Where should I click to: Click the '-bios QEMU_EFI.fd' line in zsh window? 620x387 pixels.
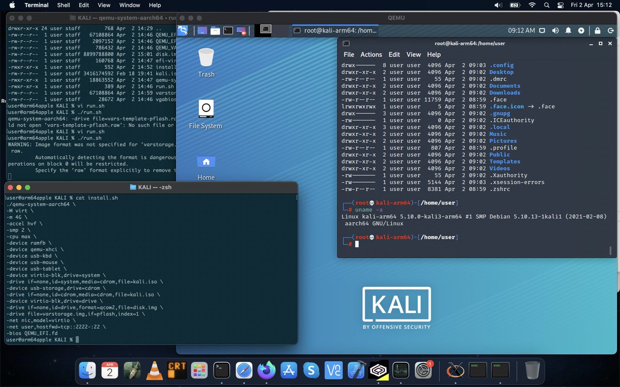(x=32, y=333)
